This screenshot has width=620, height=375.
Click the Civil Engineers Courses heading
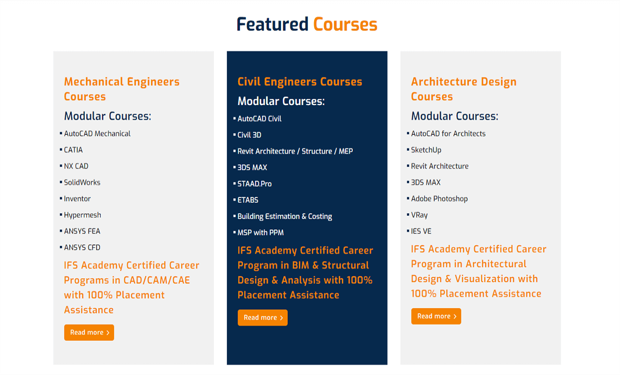click(300, 82)
